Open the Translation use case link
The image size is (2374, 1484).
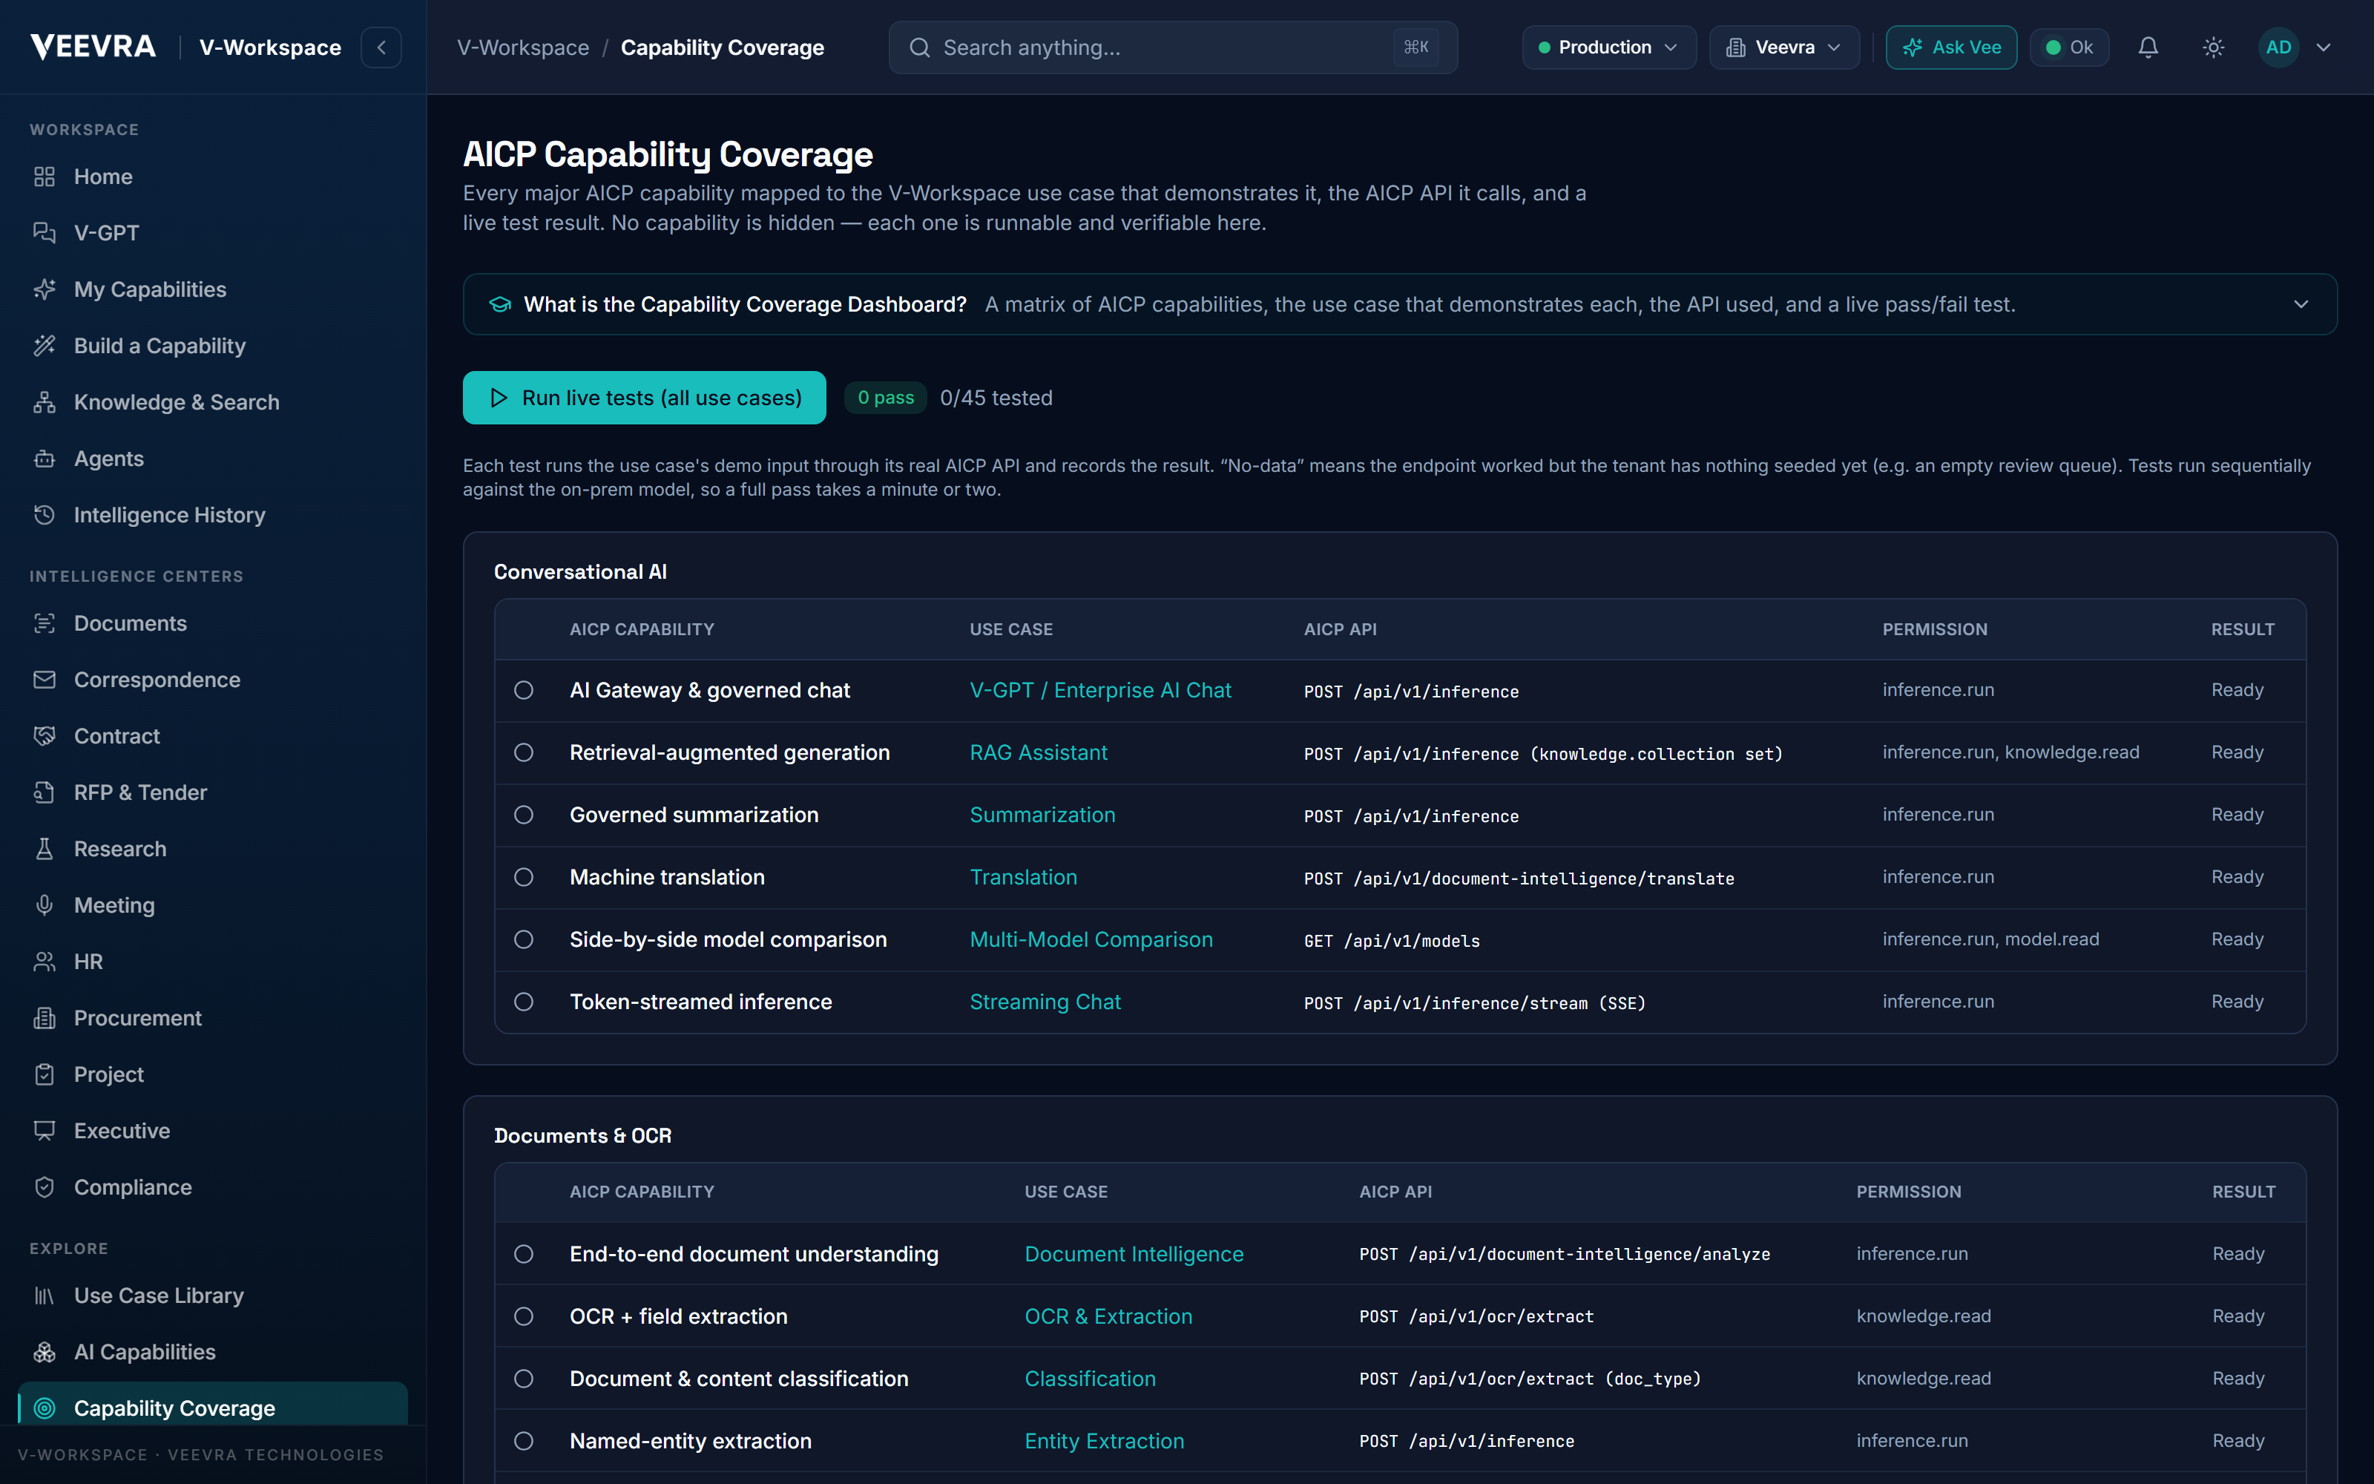pos(1023,878)
